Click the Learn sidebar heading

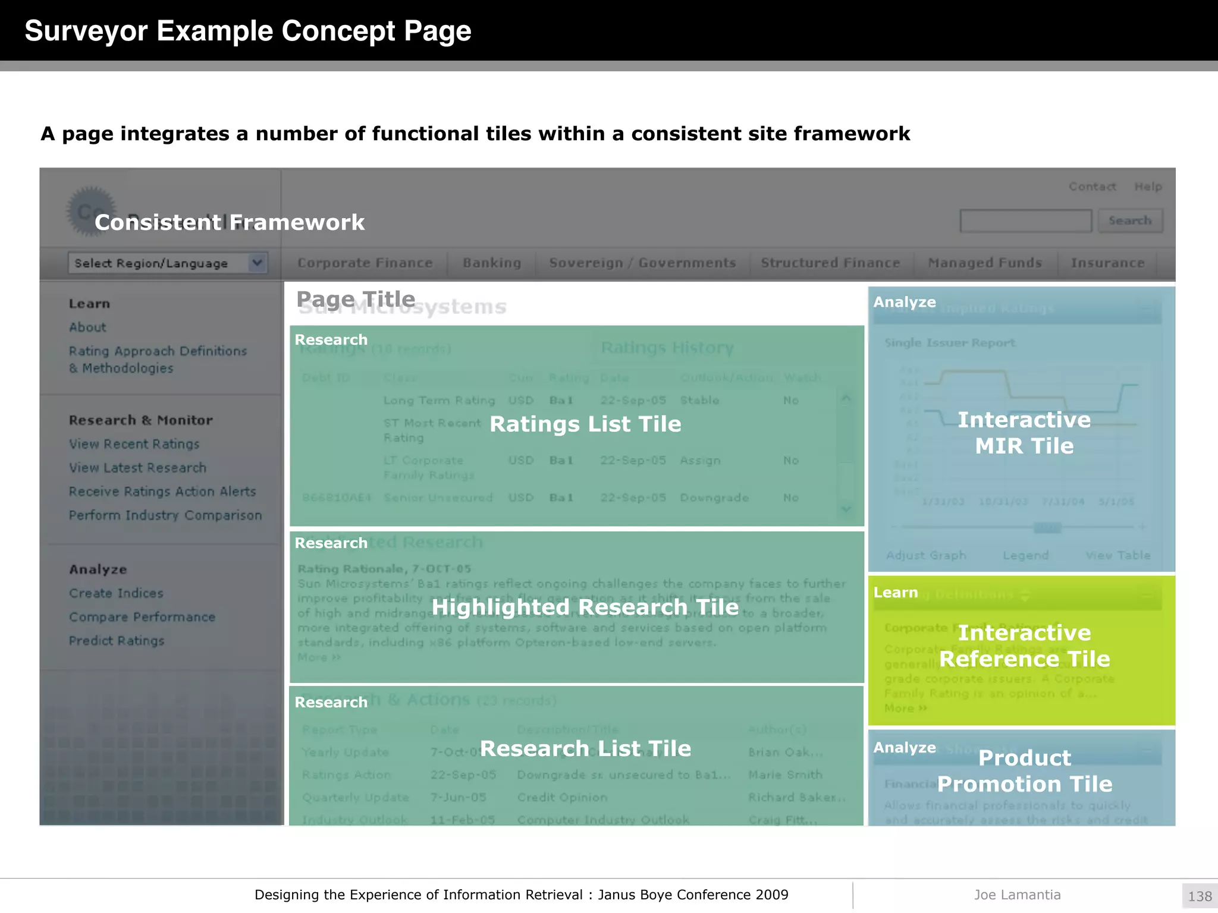click(89, 304)
